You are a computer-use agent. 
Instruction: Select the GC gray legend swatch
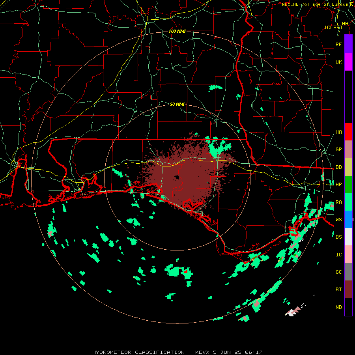coord(348,272)
